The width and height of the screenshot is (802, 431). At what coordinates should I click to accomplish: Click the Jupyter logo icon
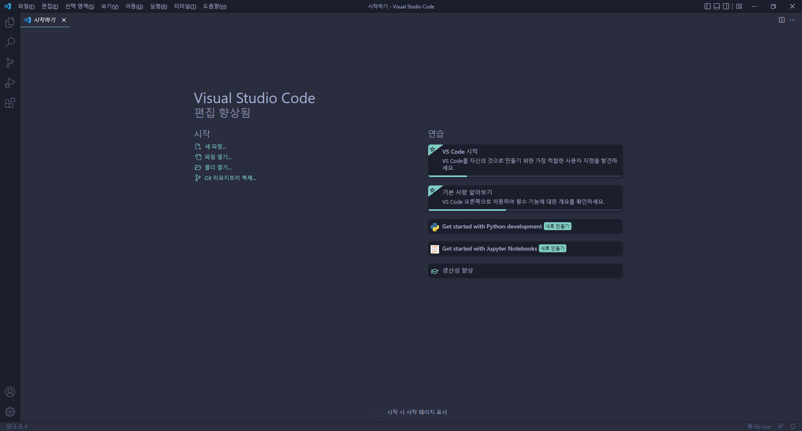coord(435,249)
